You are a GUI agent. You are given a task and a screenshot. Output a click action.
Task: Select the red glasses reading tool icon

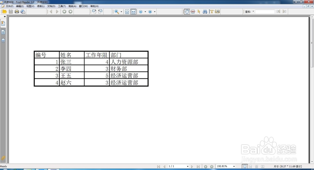click(x=193, y=12)
